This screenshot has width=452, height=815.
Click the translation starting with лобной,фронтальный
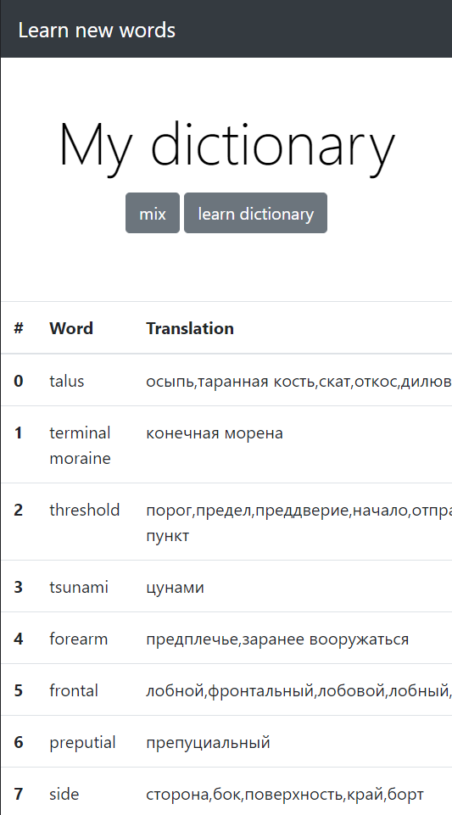(x=299, y=690)
